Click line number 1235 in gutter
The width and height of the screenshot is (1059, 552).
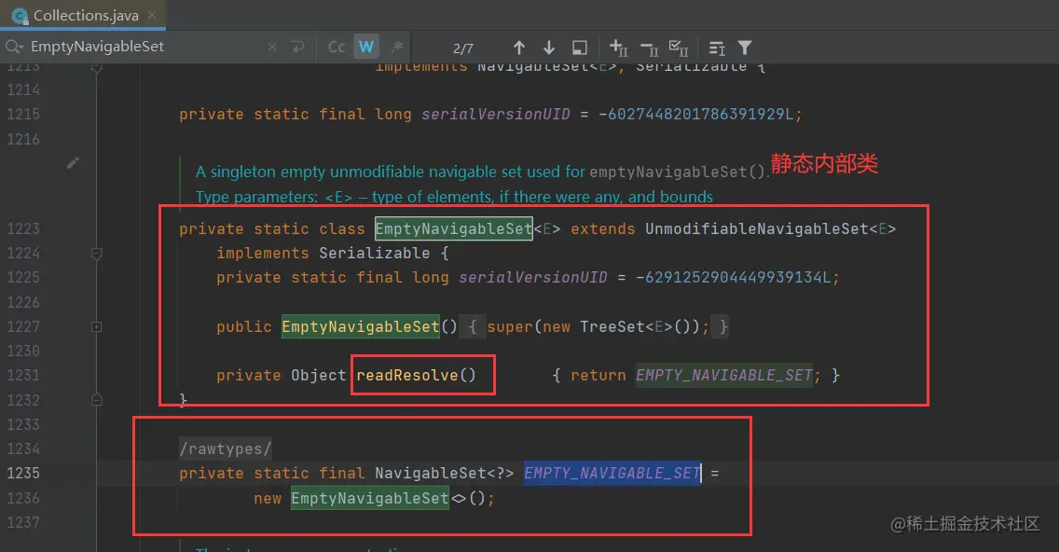click(x=23, y=473)
